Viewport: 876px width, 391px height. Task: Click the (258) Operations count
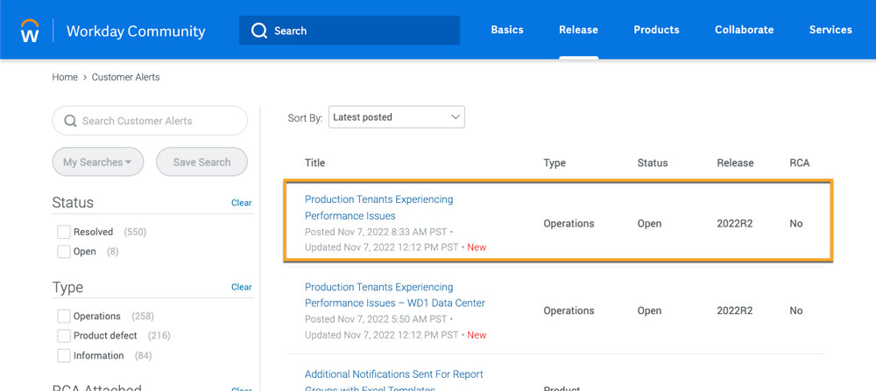143,317
